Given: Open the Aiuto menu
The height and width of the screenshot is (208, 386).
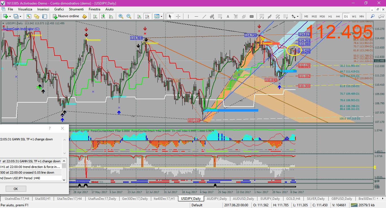Looking at the screenshot, I should tap(109, 9).
